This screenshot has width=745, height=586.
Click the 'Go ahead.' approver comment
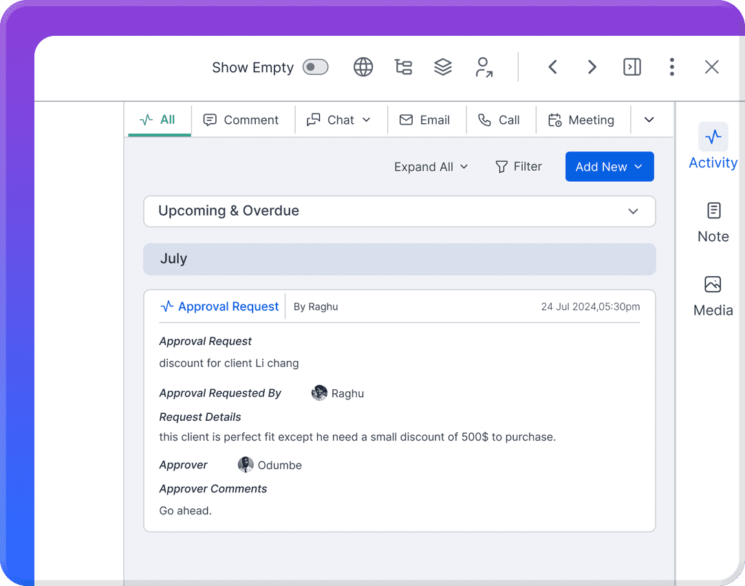[x=185, y=511]
